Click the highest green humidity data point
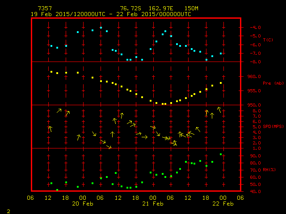 click(x=221, y=154)
